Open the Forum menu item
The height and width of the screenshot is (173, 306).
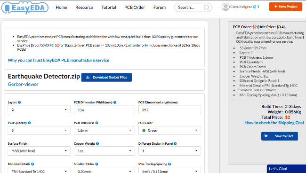coord(160,8)
